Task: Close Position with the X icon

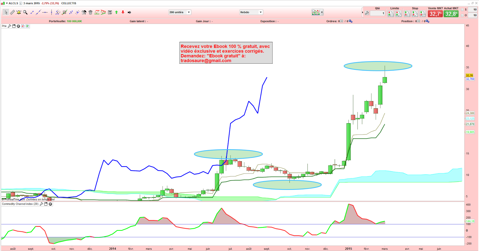Action: tap(419, 21)
